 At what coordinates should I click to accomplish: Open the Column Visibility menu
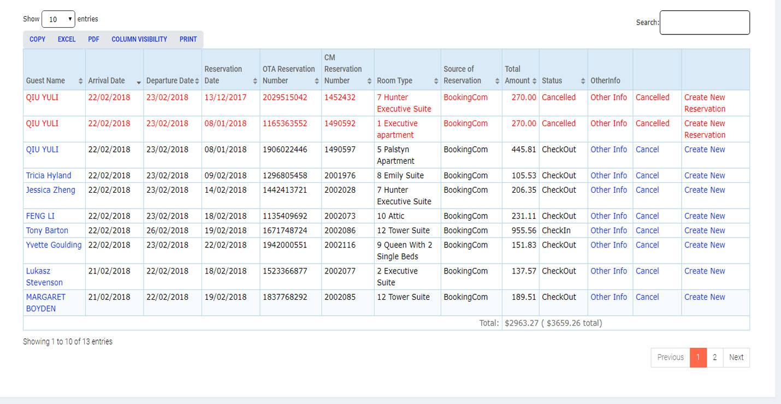pyautogui.click(x=139, y=39)
